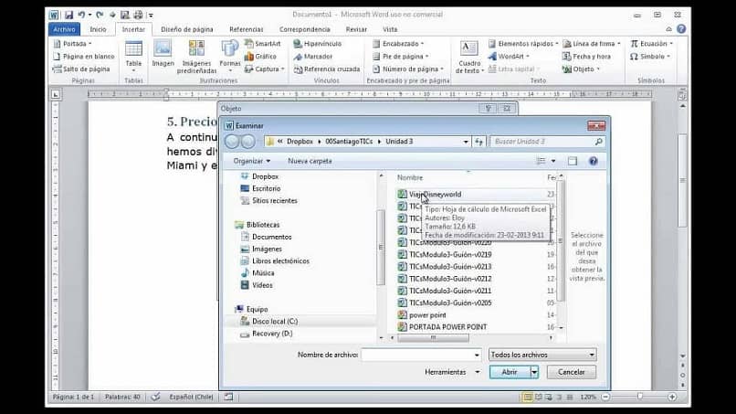Viewport: 736px width, 414px height.
Task: Select the WordArt tool
Action: [x=508, y=57]
